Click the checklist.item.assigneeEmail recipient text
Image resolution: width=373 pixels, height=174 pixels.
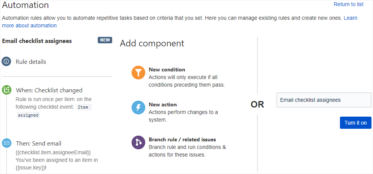pyautogui.click(x=53, y=152)
